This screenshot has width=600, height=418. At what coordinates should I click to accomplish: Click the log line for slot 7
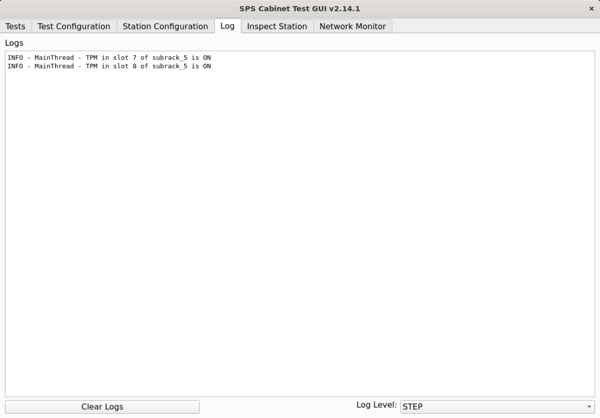click(x=109, y=58)
